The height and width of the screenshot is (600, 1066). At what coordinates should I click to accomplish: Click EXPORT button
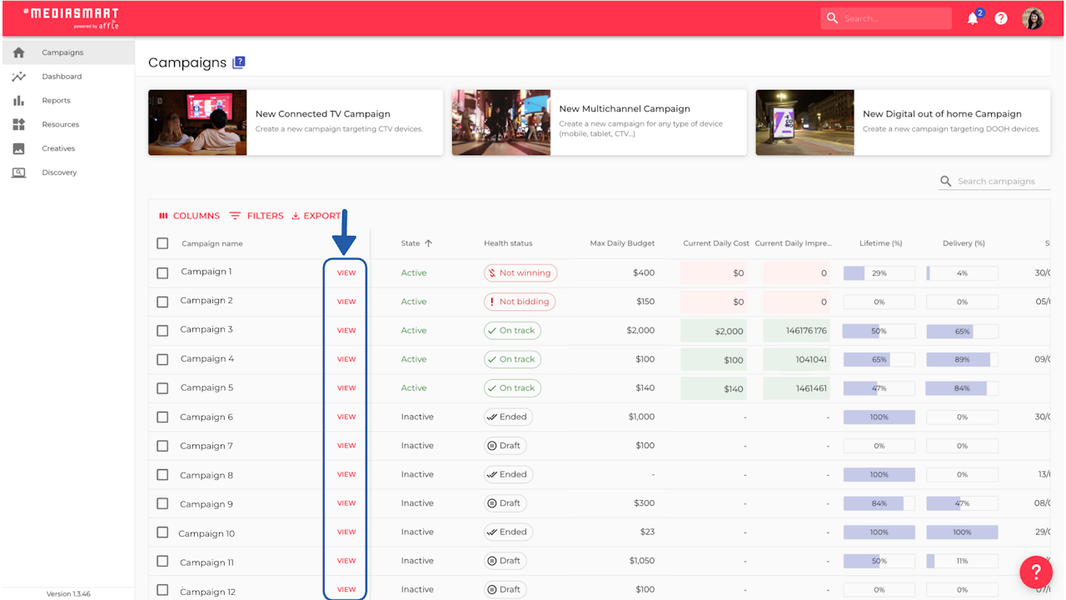(316, 216)
